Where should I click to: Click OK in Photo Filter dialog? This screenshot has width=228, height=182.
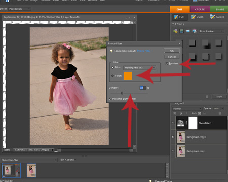click(172, 51)
